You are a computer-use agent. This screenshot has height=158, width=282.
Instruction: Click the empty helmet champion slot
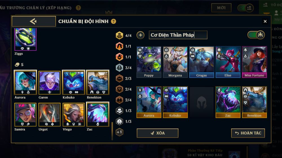pyautogui.click(x=201, y=102)
